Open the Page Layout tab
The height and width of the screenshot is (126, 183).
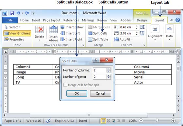click(x=52, y=20)
